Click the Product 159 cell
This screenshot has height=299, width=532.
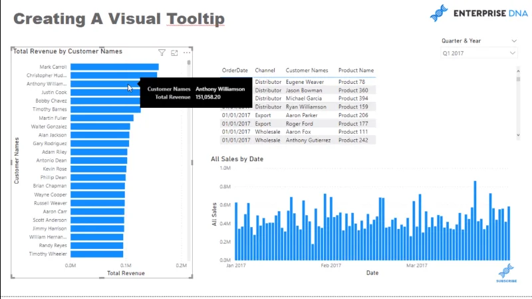pos(353,107)
